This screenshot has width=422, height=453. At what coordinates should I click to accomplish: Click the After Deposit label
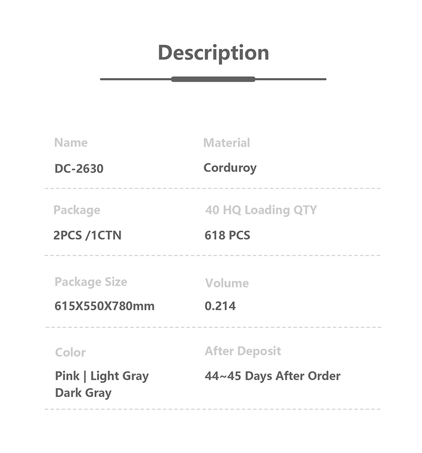(x=243, y=351)
